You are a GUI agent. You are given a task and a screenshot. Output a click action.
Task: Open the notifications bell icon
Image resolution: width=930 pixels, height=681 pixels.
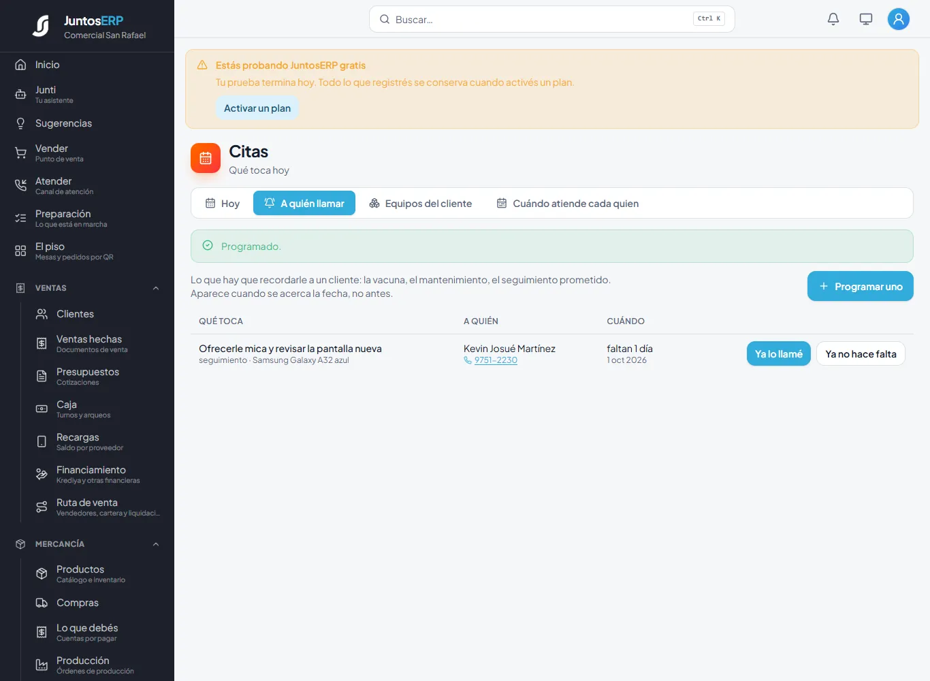click(x=833, y=19)
